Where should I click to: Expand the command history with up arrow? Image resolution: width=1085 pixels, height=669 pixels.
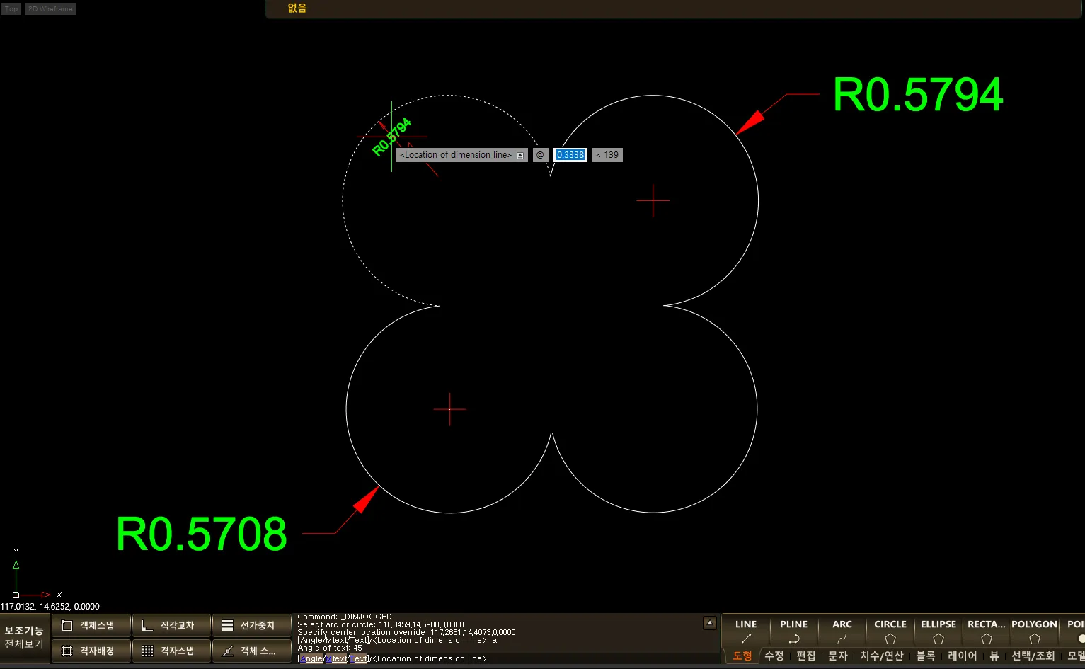pyautogui.click(x=710, y=623)
